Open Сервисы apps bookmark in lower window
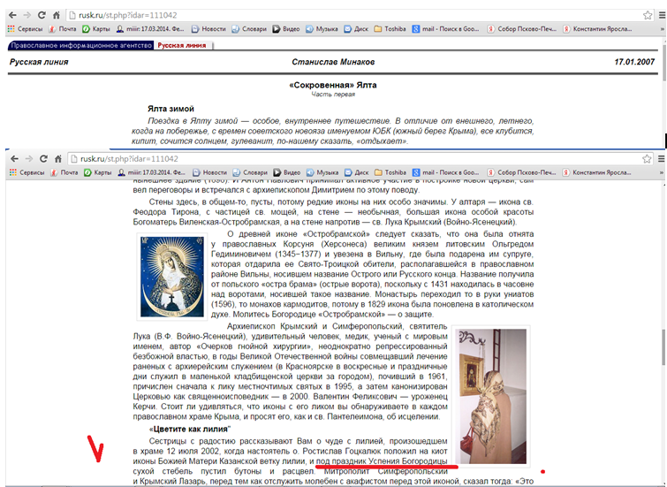667x487 pixels. tap(27, 172)
